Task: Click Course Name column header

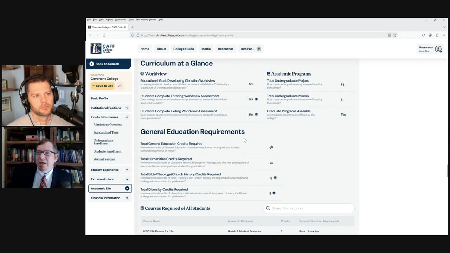Action: click(152, 221)
